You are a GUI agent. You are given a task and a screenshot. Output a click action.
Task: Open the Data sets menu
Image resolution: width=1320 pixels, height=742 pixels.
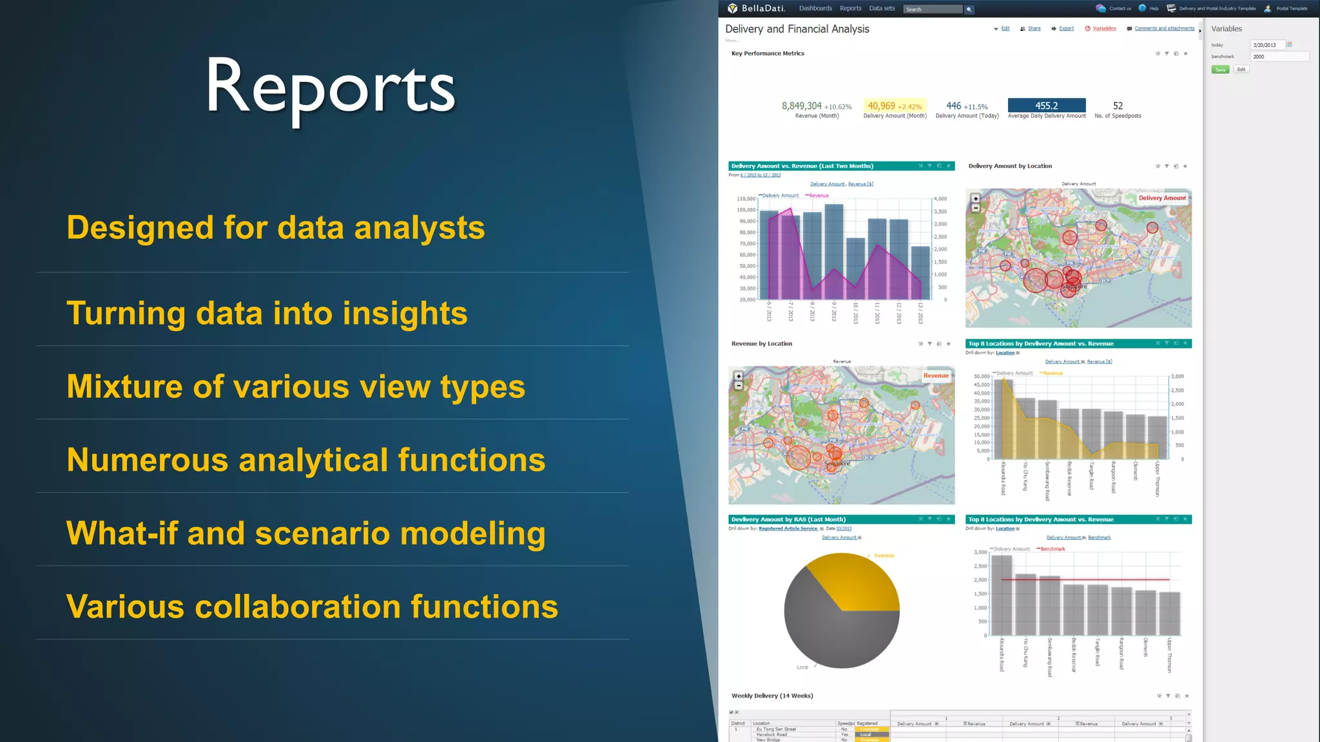click(882, 8)
